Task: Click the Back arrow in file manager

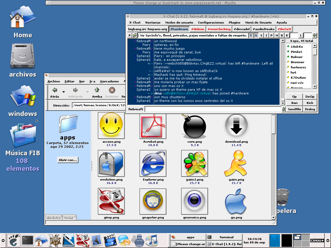Action: (55, 92)
